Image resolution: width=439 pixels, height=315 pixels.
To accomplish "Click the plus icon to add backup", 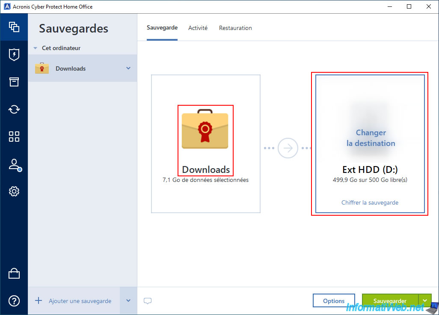I will point(39,301).
